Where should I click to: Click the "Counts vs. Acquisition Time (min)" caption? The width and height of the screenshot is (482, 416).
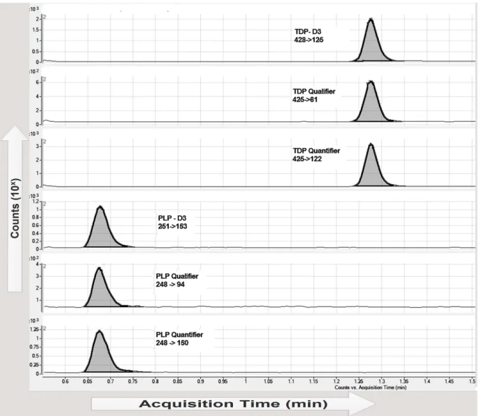(371, 388)
